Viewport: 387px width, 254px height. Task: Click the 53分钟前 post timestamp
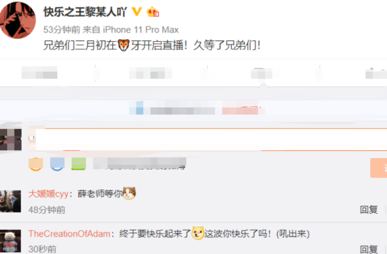click(62, 30)
